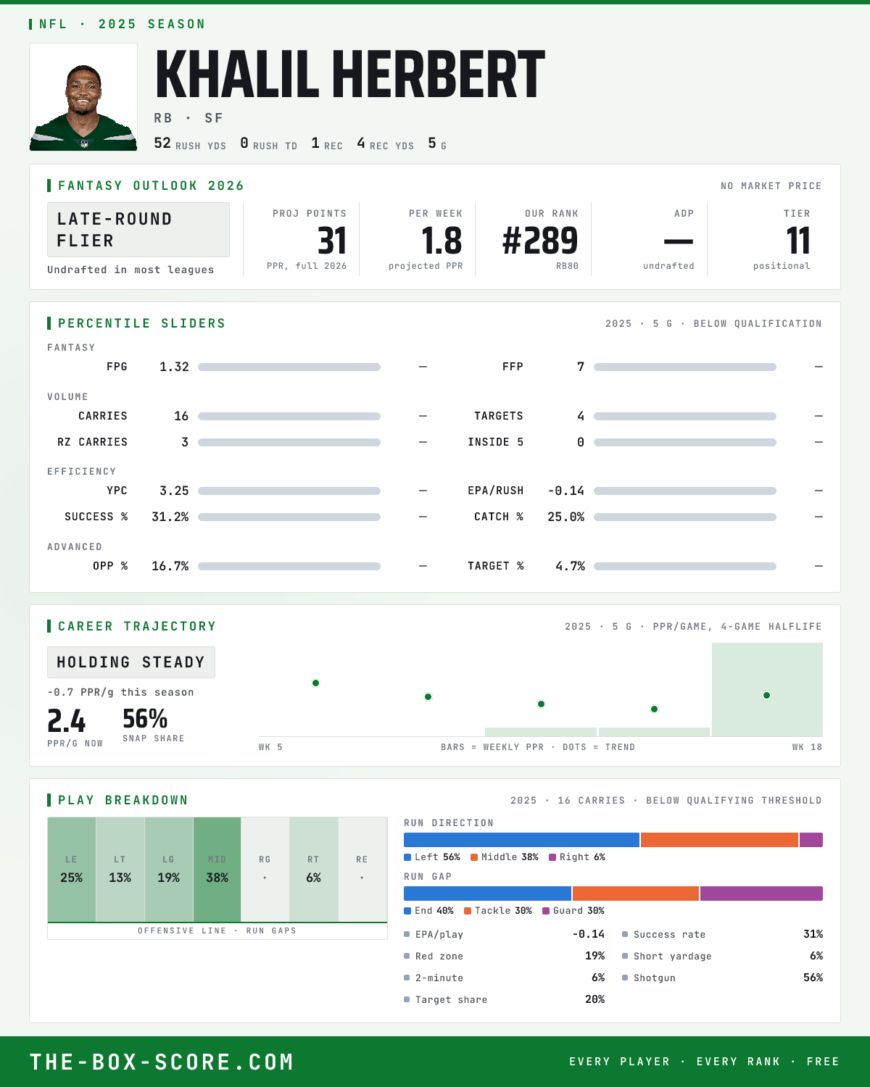The image size is (870, 1087).
Task: Open the-box-score.com footer link
Action: (162, 1062)
